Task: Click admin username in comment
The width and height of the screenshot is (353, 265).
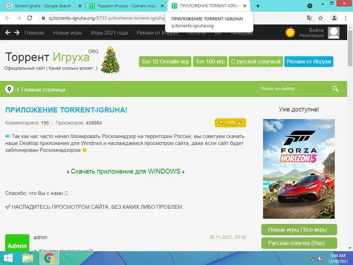Action: coord(40,237)
